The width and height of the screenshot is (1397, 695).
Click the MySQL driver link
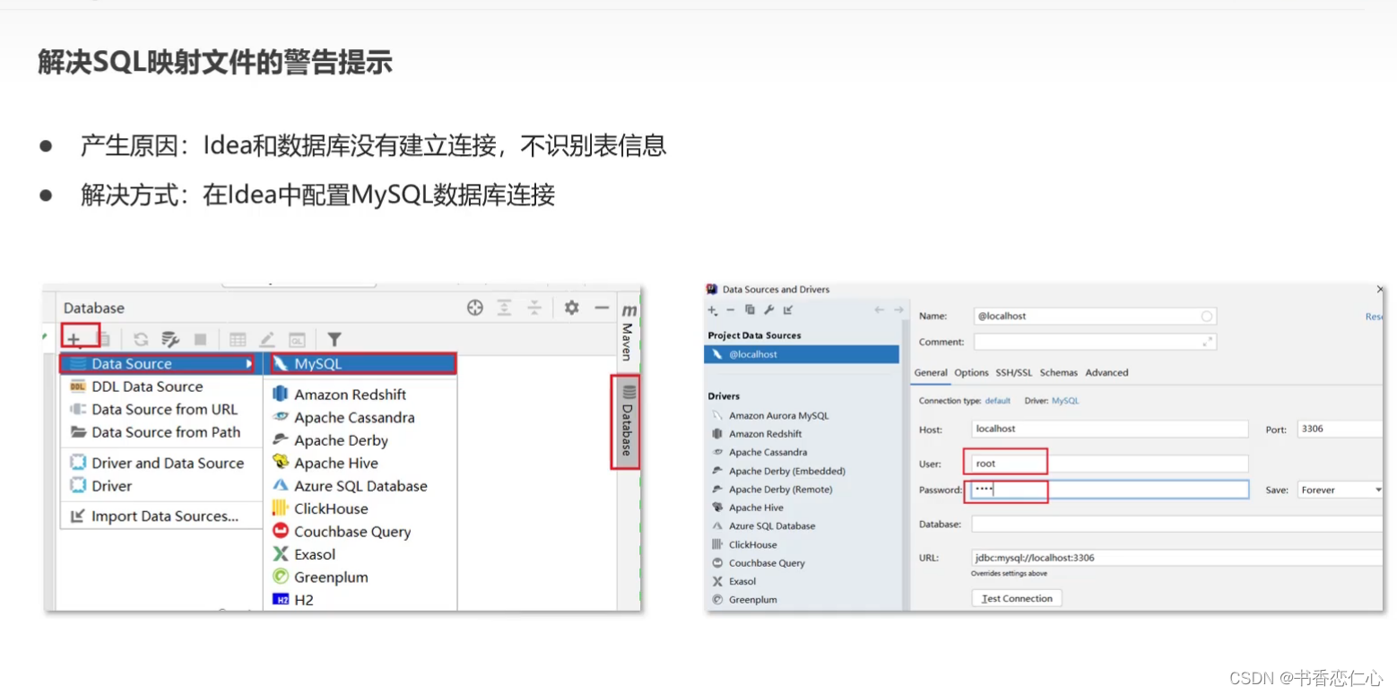click(1065, 401)
